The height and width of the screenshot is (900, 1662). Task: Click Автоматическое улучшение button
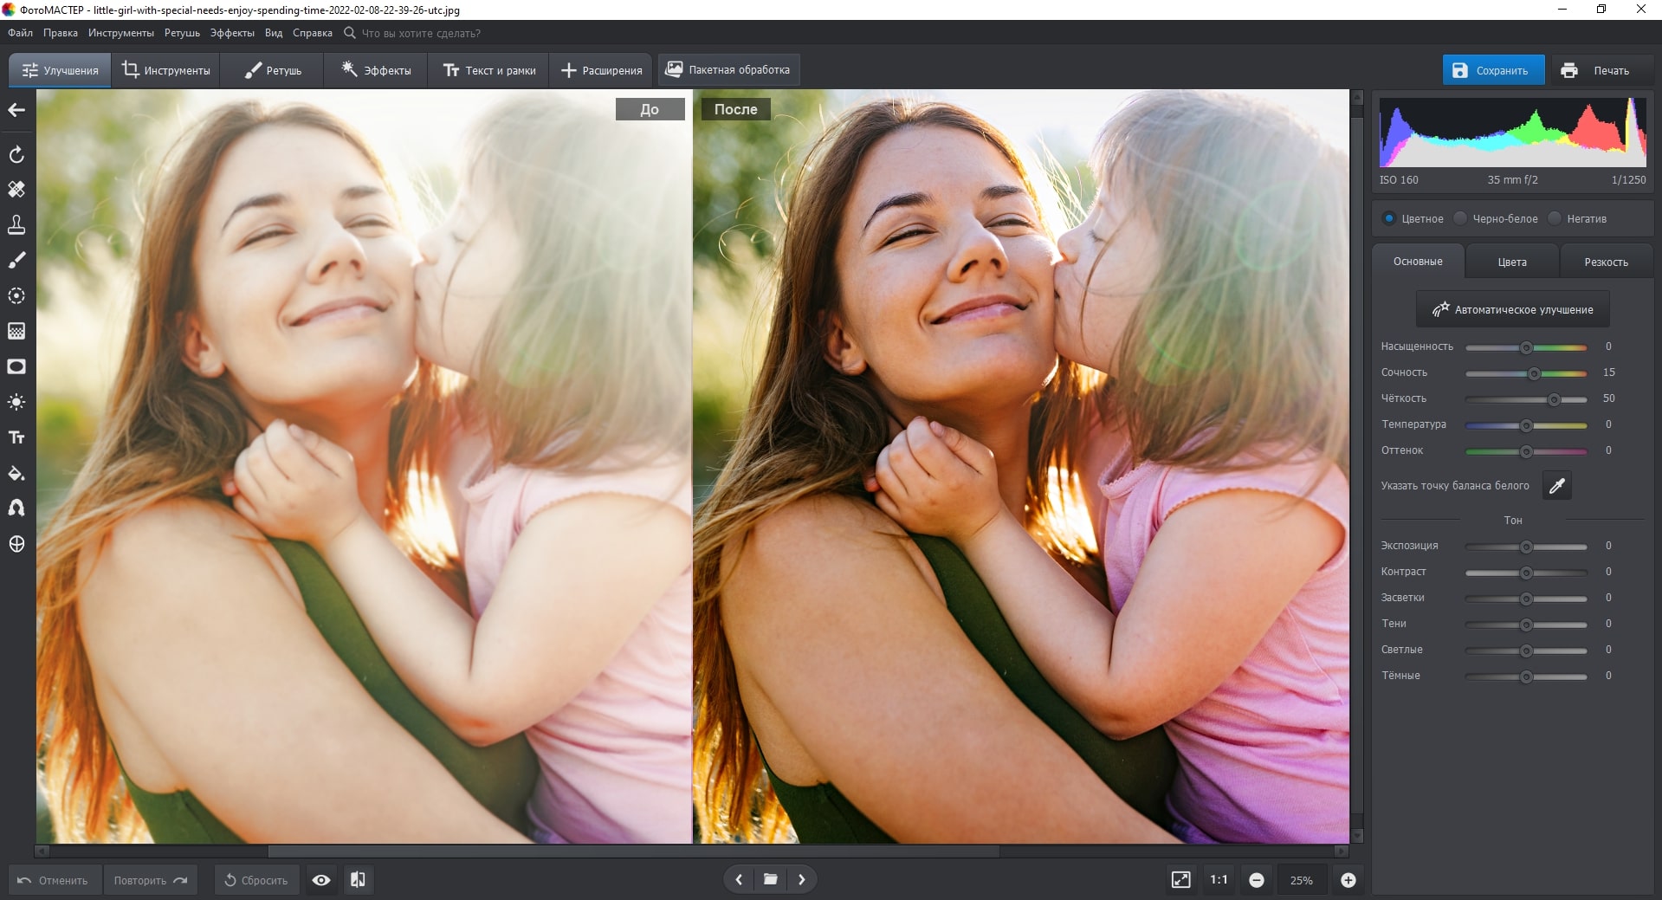click(1512, 309)
